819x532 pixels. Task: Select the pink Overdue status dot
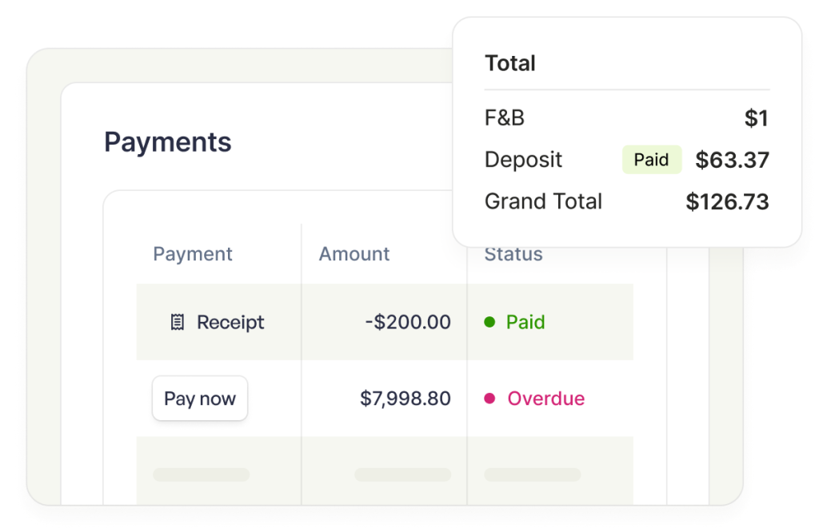click(x=489, y=399)
